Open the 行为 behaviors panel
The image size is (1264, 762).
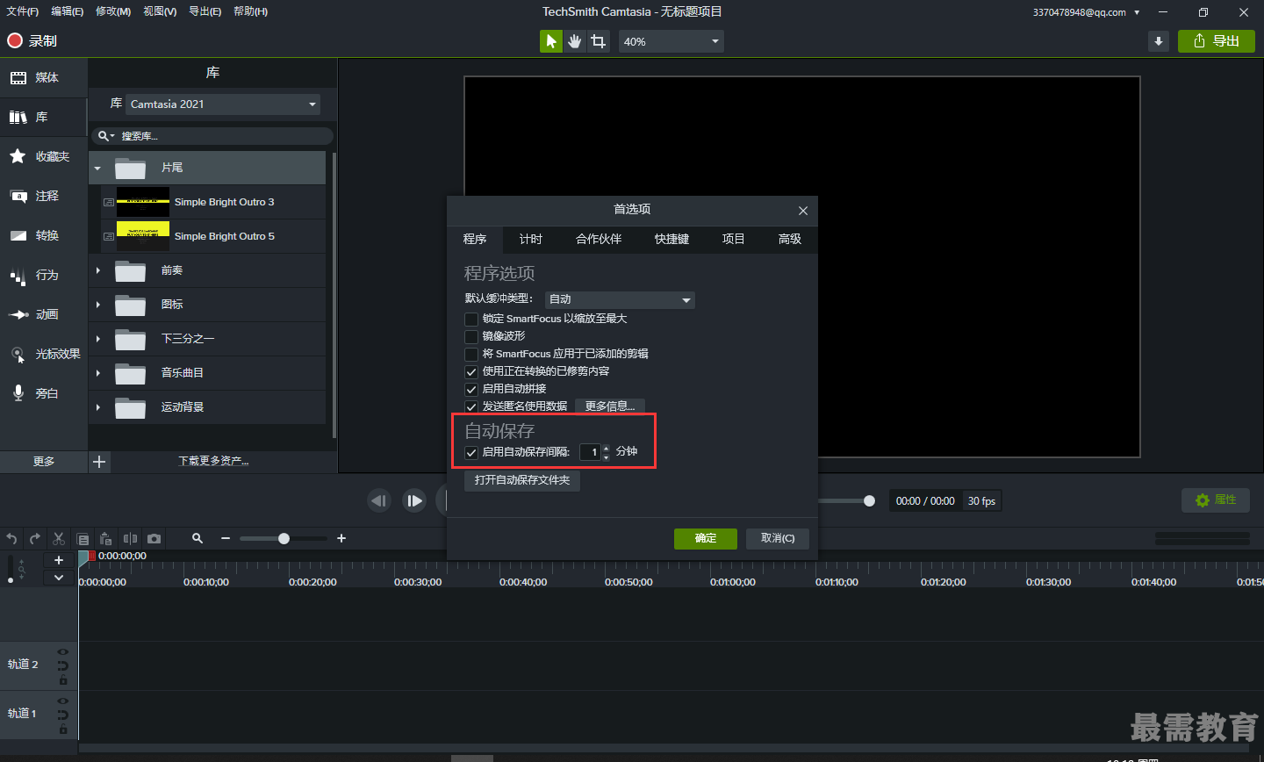(44, 275)
